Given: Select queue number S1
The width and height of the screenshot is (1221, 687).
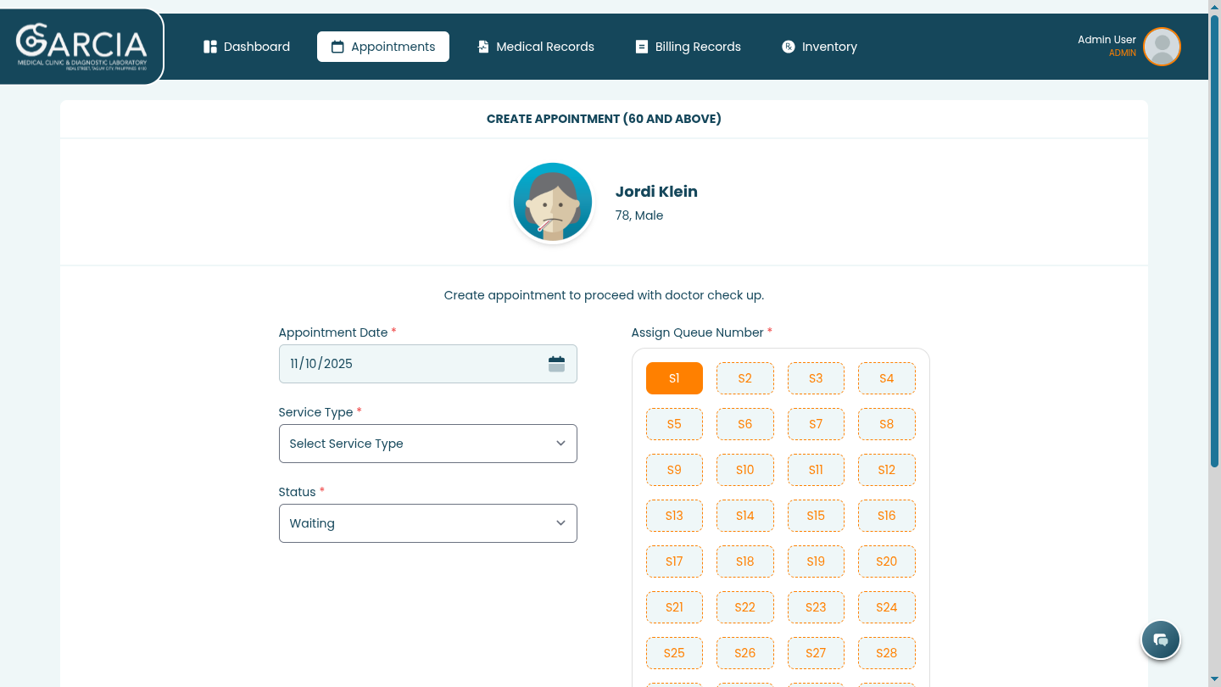Looking at the screenshot, I should click(x=674, y=378).
